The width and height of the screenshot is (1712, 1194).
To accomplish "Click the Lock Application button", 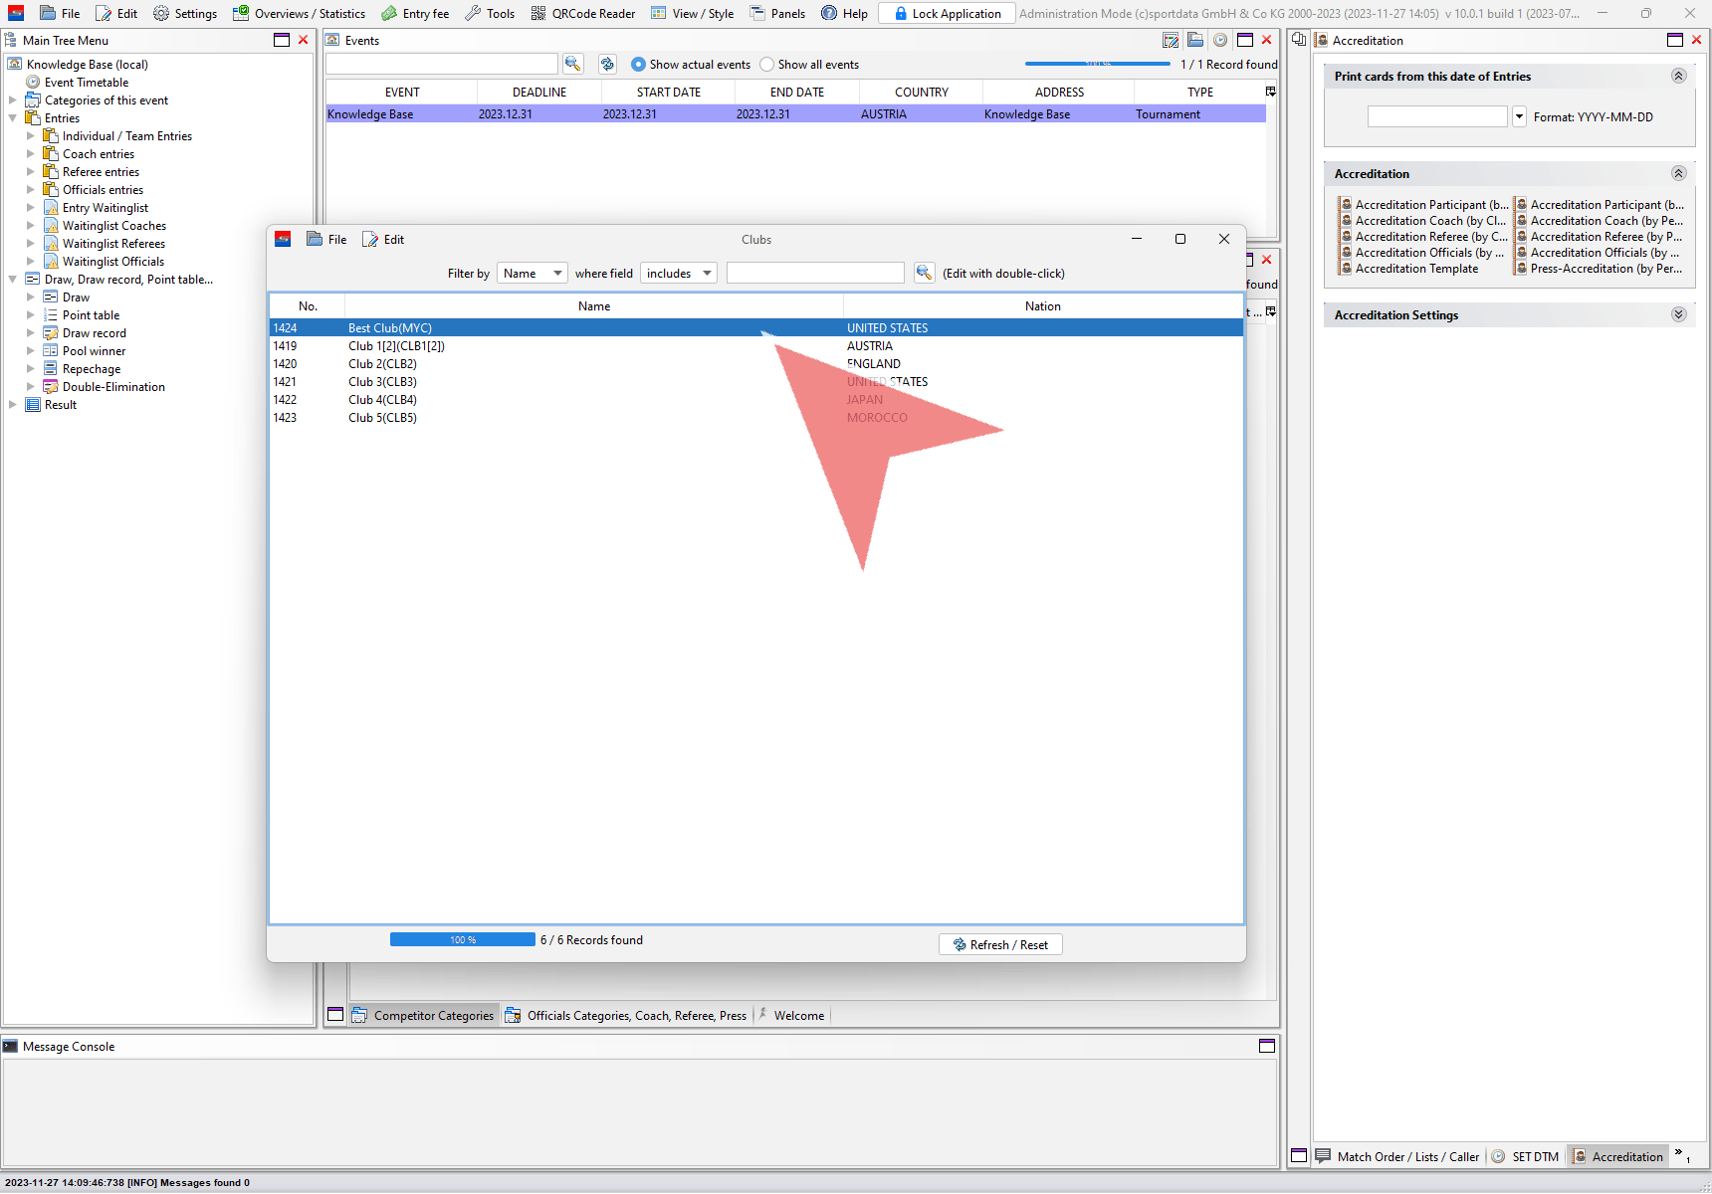I will [947, 13].
